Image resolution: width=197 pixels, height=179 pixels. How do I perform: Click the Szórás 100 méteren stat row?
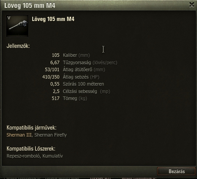coord(77,84)
